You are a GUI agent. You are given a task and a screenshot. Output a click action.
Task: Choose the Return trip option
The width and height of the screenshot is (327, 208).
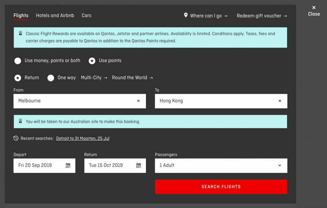pos(18,78)
